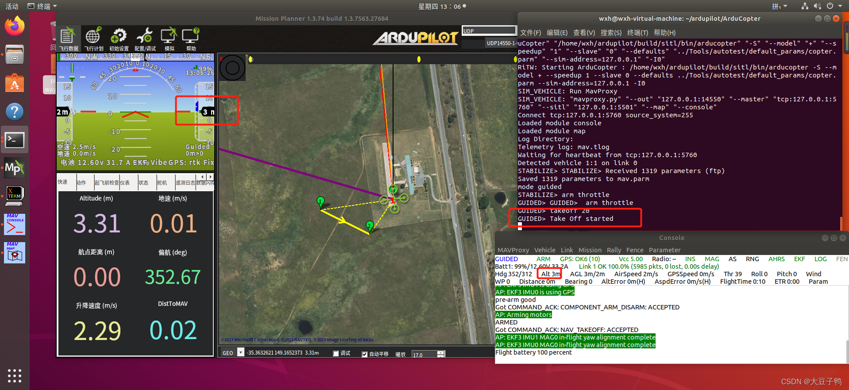The image size is (849, 390).
Task: Open Files from the Ubuntu dock
Action: tap(15, 54)
